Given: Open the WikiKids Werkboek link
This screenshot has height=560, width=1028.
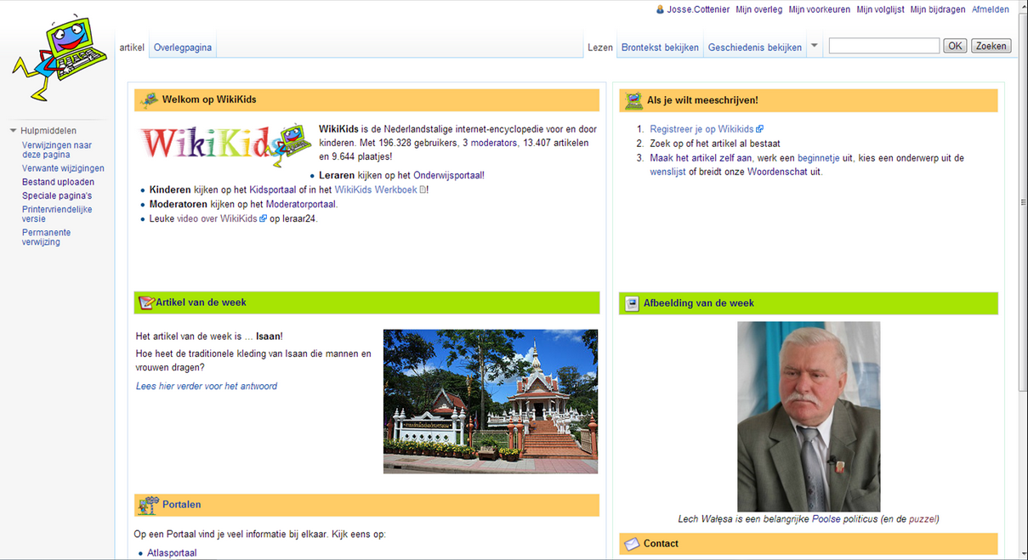Looking at the screenshot, I should click(376, 189).
